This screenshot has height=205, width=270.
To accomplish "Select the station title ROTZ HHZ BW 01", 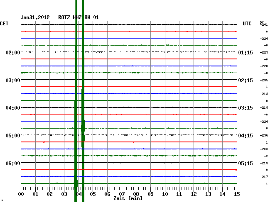I will pyautogui.click(x=79, y=17).
